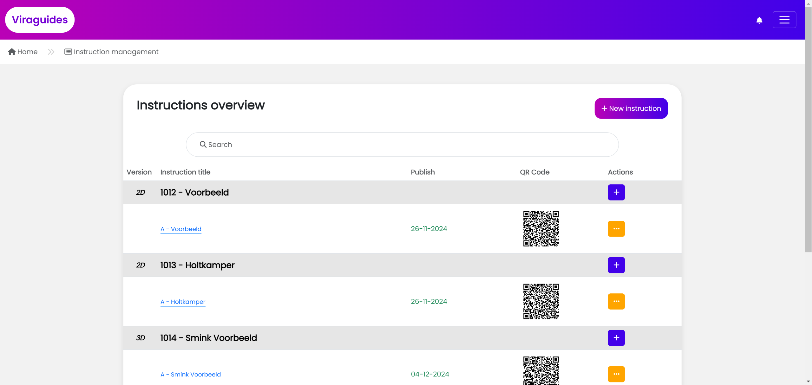Click the plus button for 1013 - Holtkamper
Screen dimensions: 812x385
616,265
